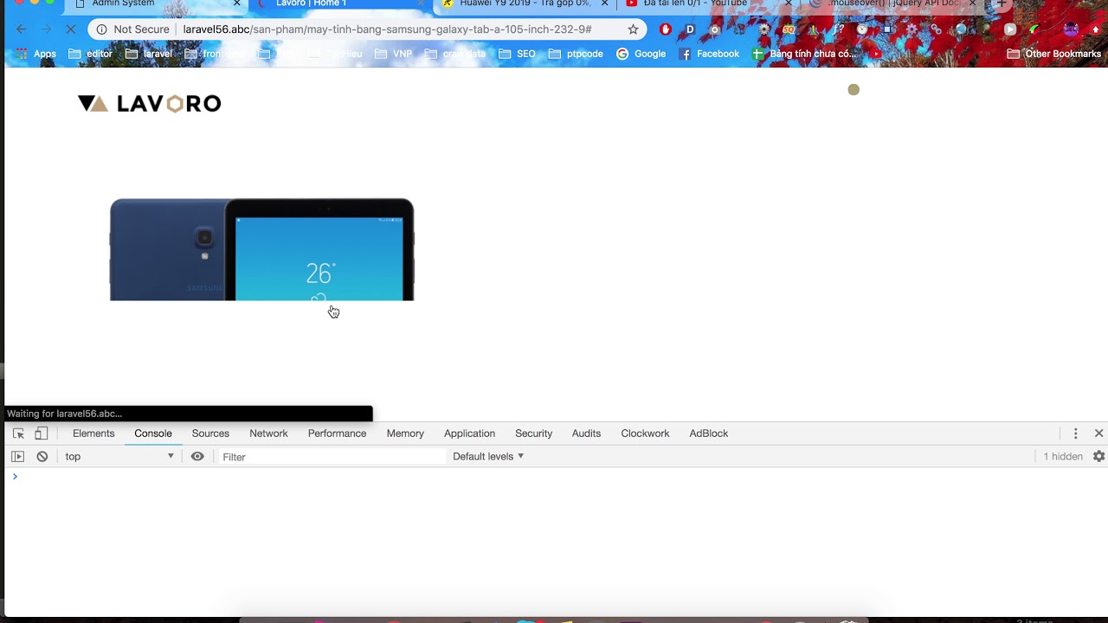Click the tan circle button in header
The width and height of the screenshot is (1108, 623).
click(854, 90)
